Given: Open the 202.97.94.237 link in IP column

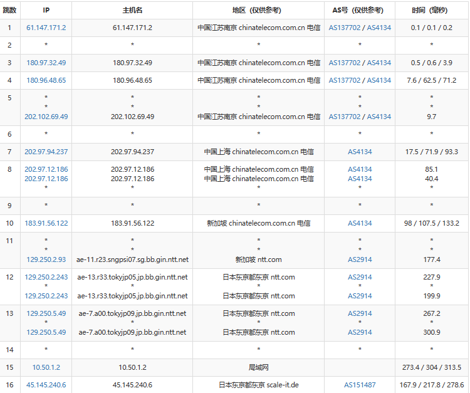Looking at the screenshot, I should (46, 152).
